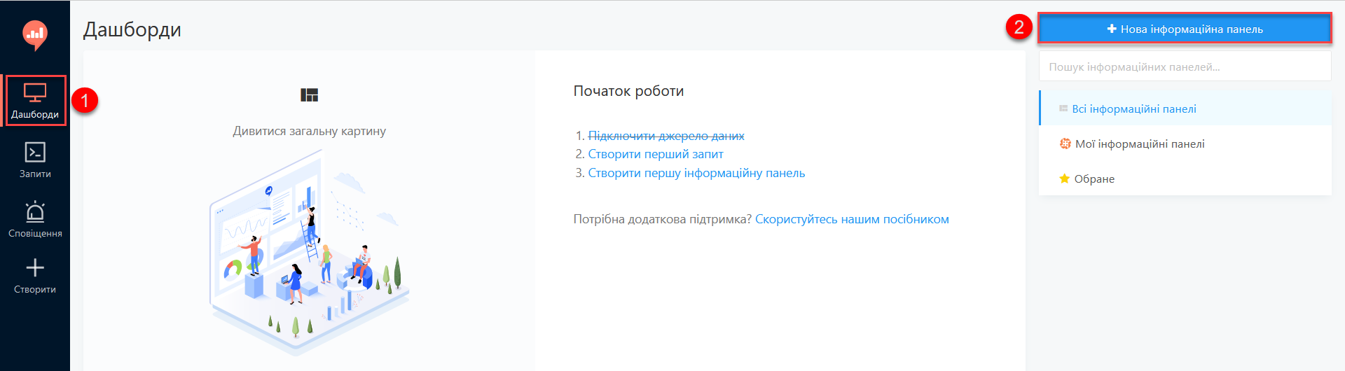The width and height of the screenshot is (1345, 371).
Task: Select Обране menu item
Action: [x=1185, y=178]
